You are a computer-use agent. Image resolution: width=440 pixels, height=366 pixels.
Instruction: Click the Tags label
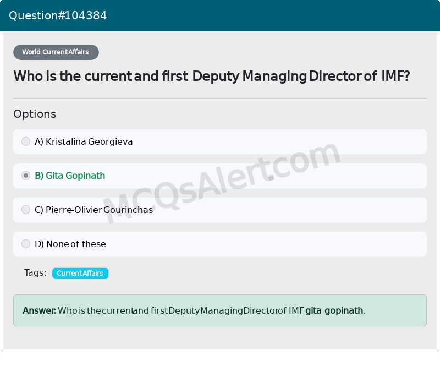coord(35,273)
